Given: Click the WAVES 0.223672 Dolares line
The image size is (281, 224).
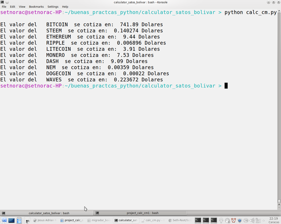Looking at the screenshot, I should click(x=82, y=80).
